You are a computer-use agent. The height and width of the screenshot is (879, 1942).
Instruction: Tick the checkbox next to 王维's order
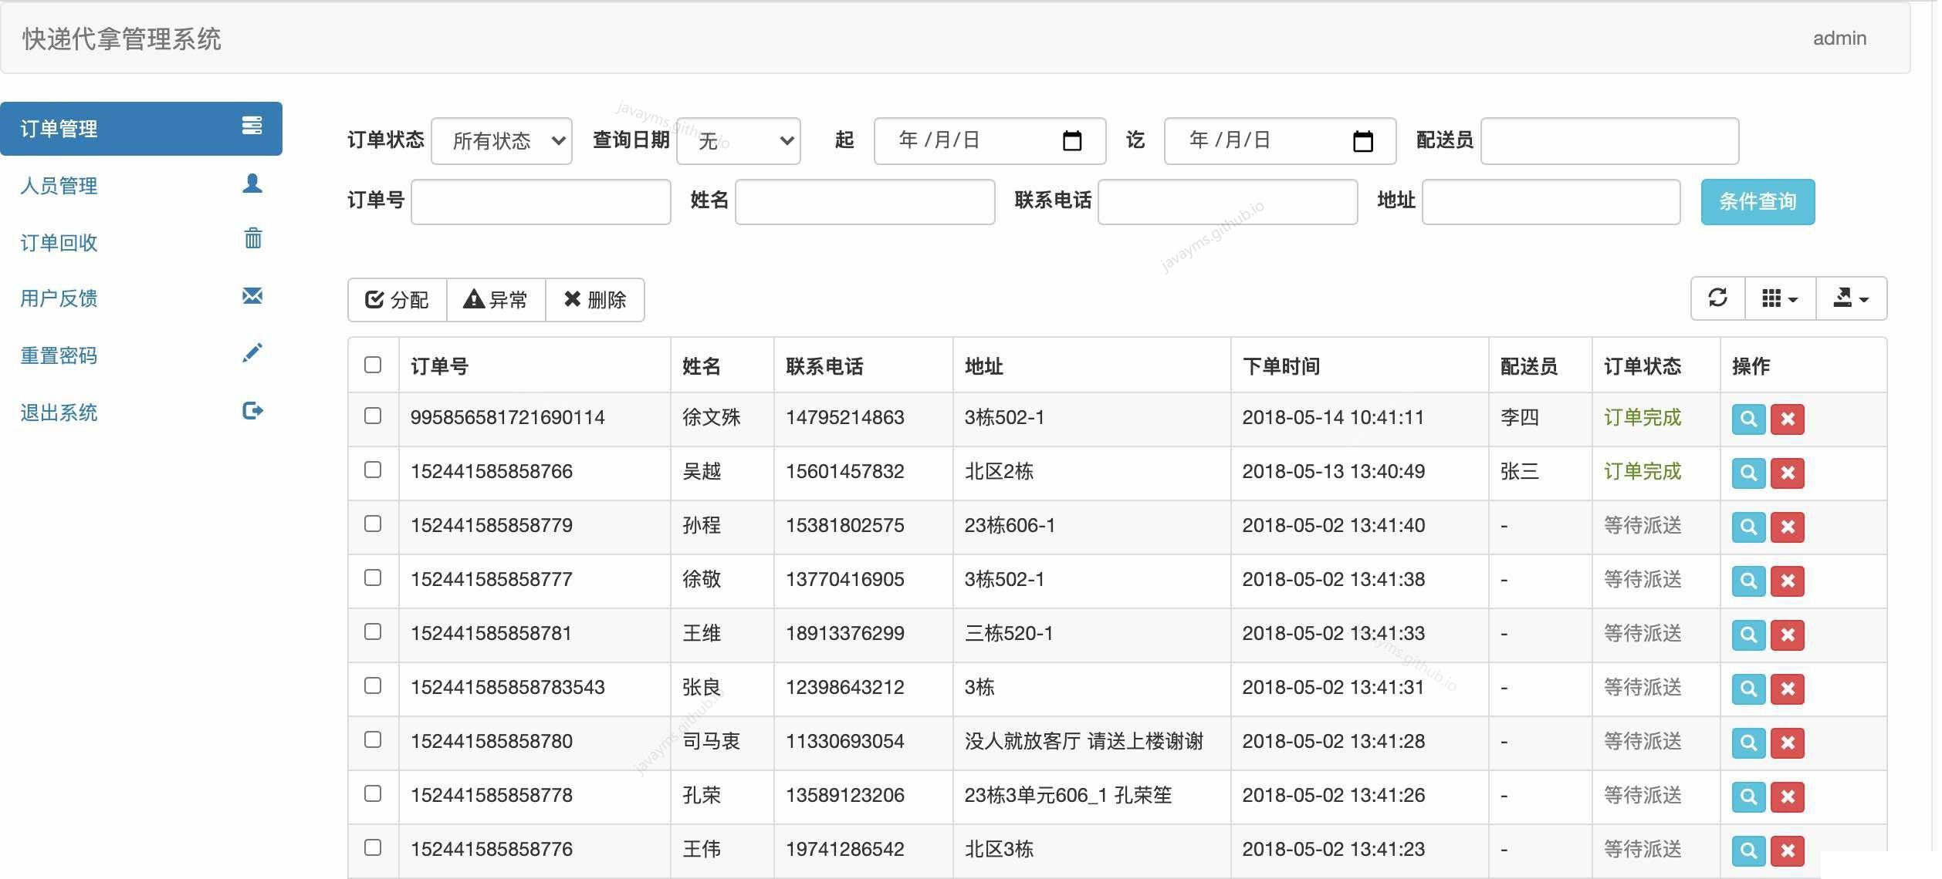tap(373, 633)
